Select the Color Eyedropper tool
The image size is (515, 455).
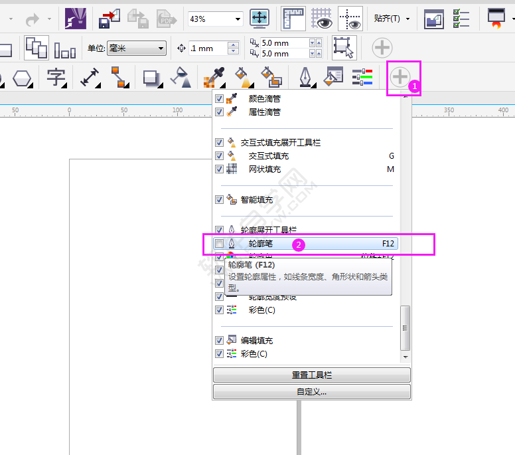point(214,78)
